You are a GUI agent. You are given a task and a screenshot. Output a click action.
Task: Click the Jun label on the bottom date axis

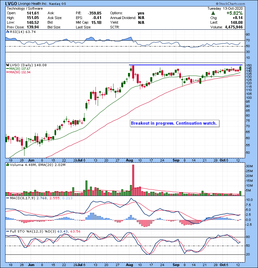click(x=31, y=265)
